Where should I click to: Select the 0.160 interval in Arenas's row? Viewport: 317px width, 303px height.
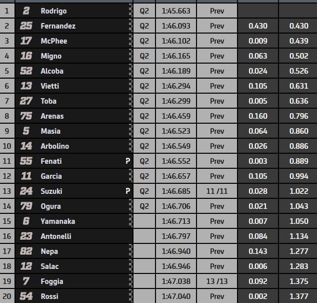[258, 116]
